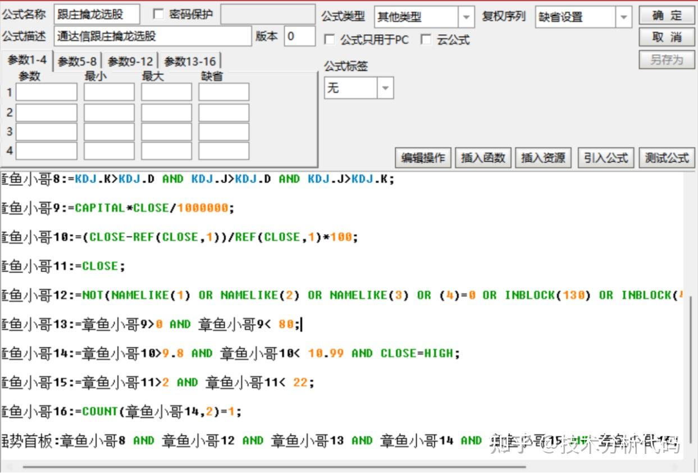Screen dimensions: 698x473
Task: Click the 测试公式 button
Action: click(667, 158)
